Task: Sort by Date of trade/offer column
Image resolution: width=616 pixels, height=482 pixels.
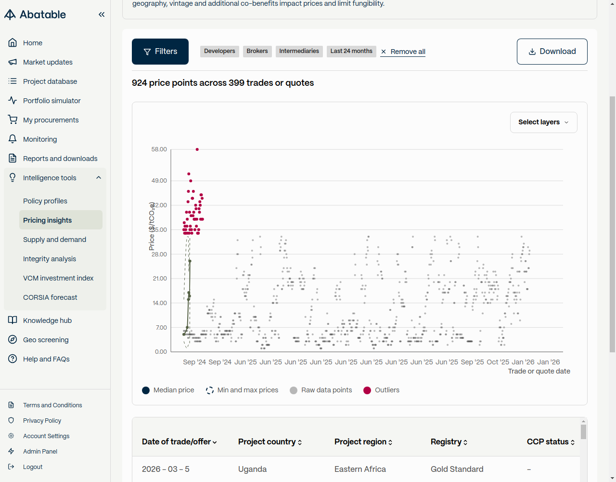Action: [x=179, y=442]
